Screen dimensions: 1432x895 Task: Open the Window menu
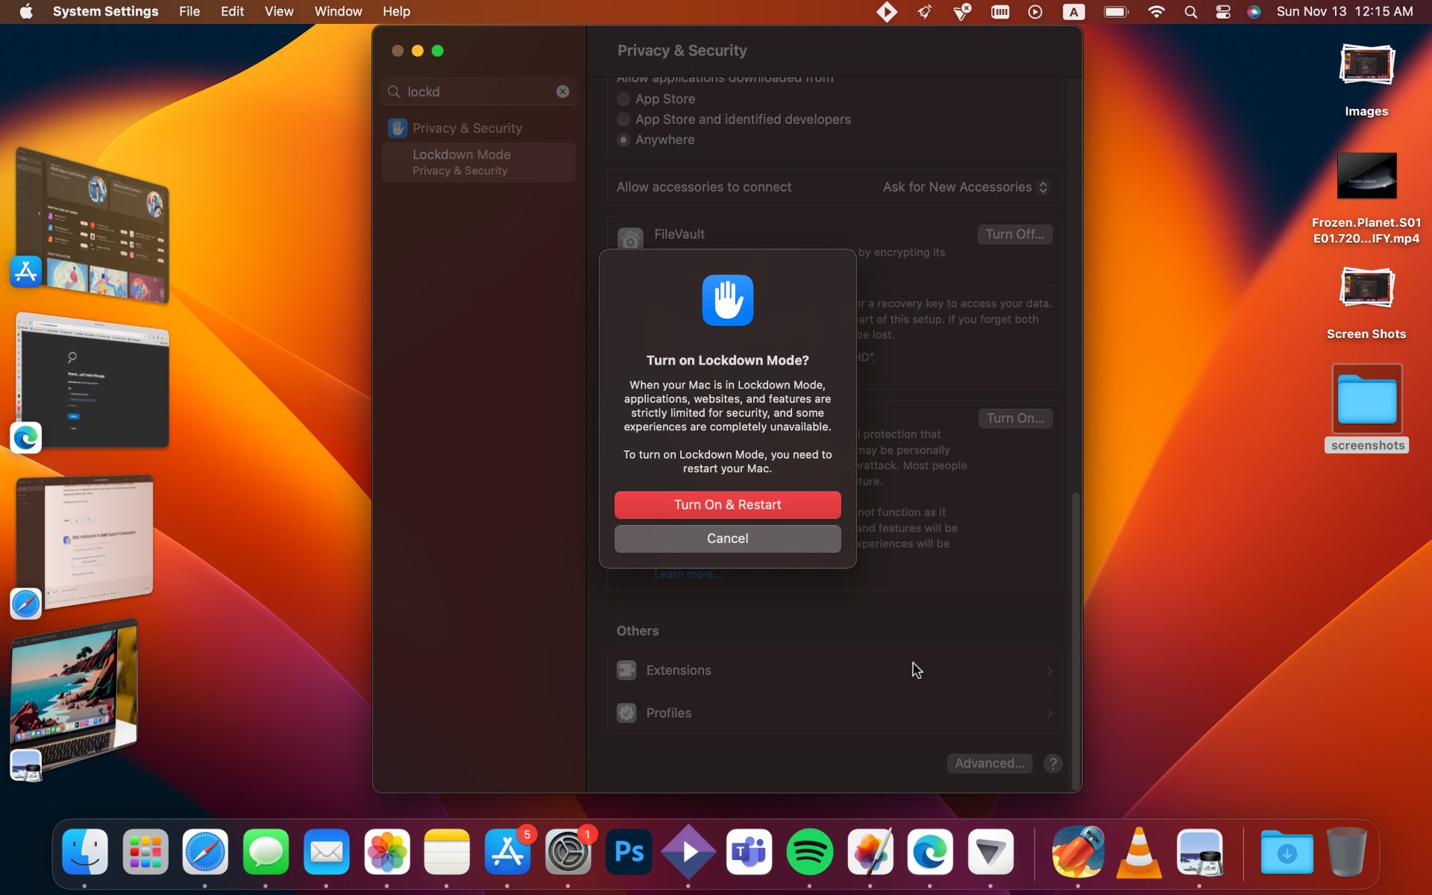pos(337,11)
